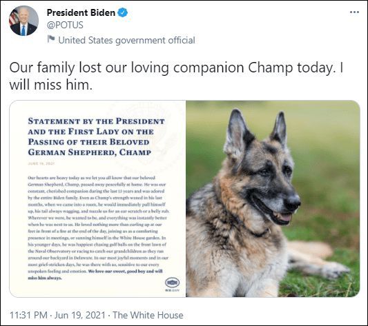368x326 pixels.
Task: Click the statement headline about Champ
Action: [96, 136]
